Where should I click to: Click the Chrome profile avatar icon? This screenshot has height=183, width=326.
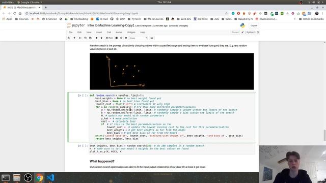(x=317, y=13)
